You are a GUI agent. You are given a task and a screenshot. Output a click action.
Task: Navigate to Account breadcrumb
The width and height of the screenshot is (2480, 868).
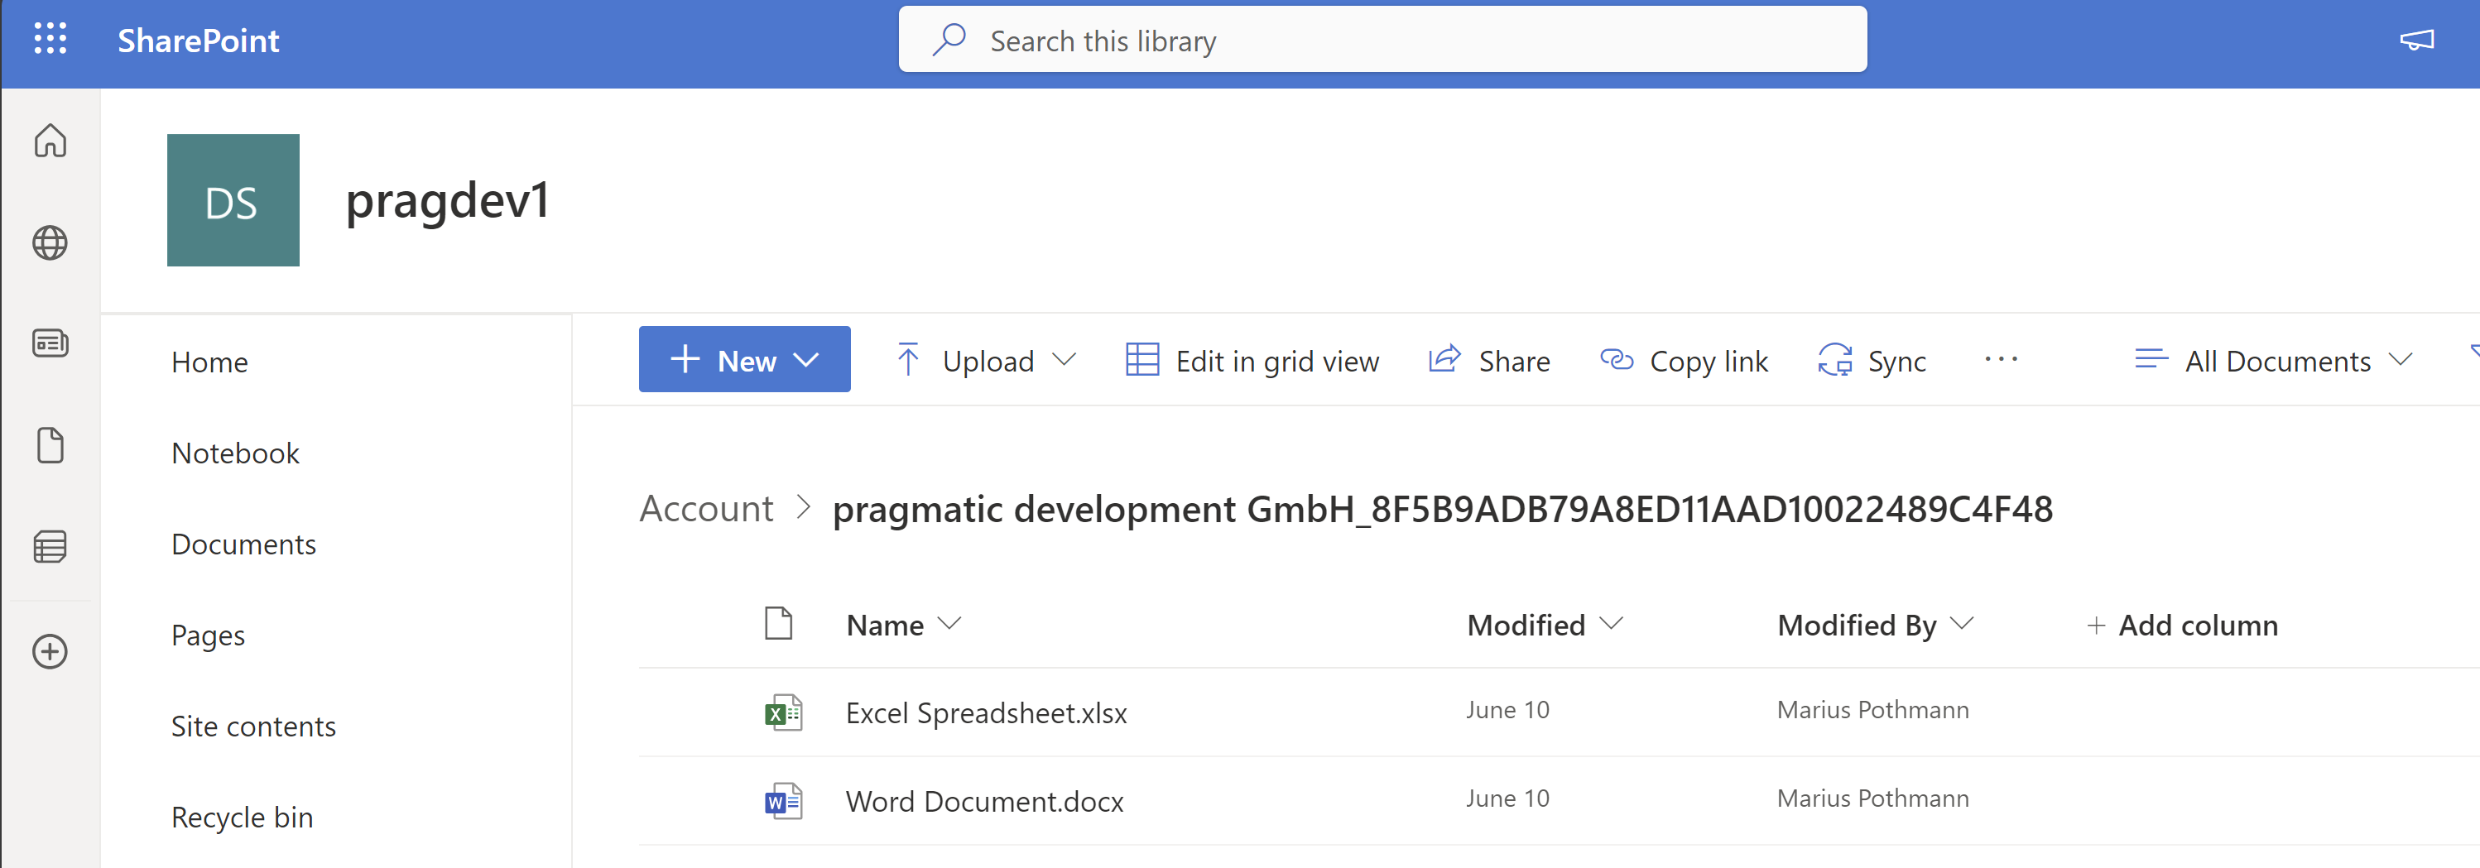tap(707, 508)
